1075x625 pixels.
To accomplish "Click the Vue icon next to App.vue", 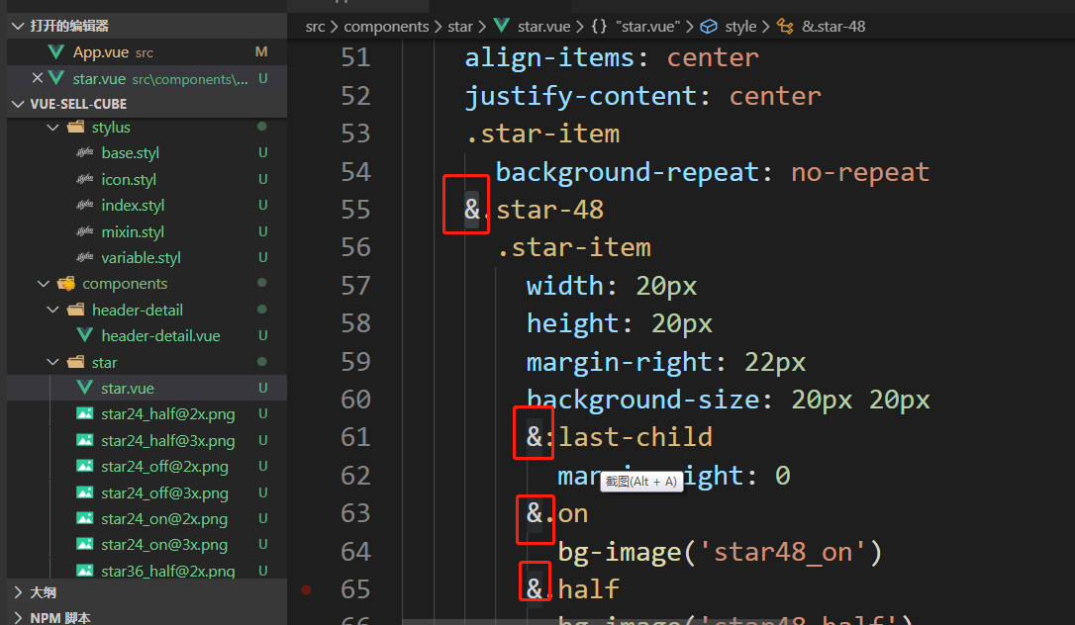I will click(56, 52).
